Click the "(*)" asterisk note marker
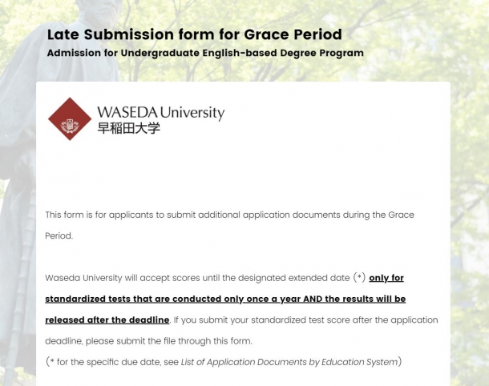This screenshot has width=489, height=386. (359, 277)
